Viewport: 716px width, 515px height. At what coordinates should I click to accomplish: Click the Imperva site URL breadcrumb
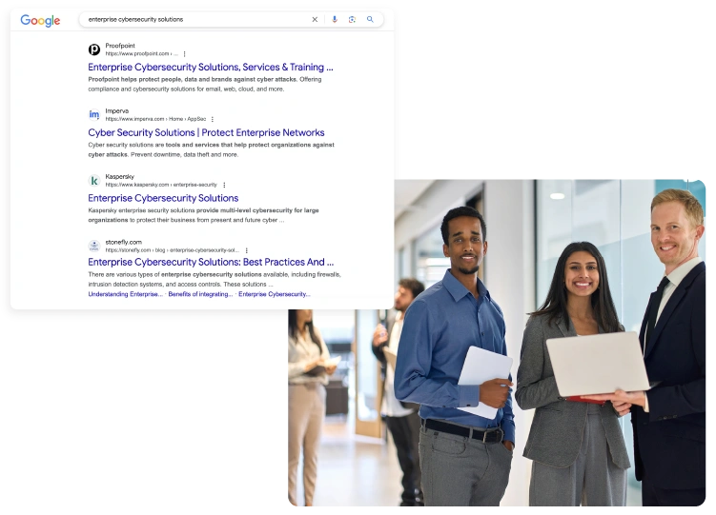pos(155,119)
